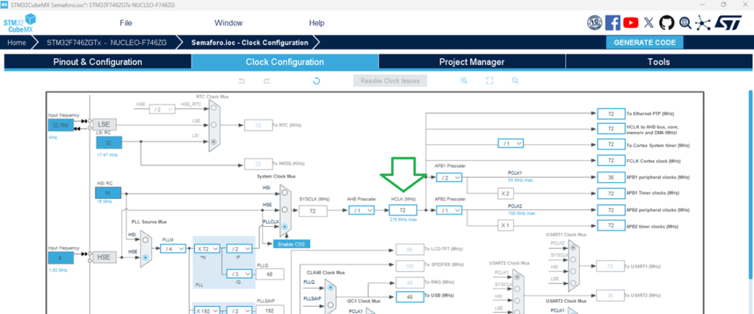
Task: Open the PLLSAI X 192 multiplier dropdown
Action: click(207, 310)
